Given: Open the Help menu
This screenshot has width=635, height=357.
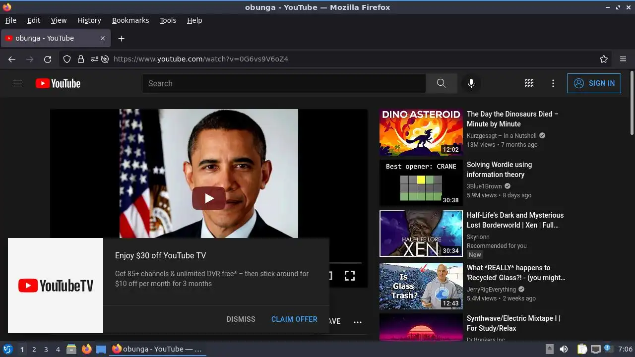Looking at the screenshot, I should coord(194,20).
